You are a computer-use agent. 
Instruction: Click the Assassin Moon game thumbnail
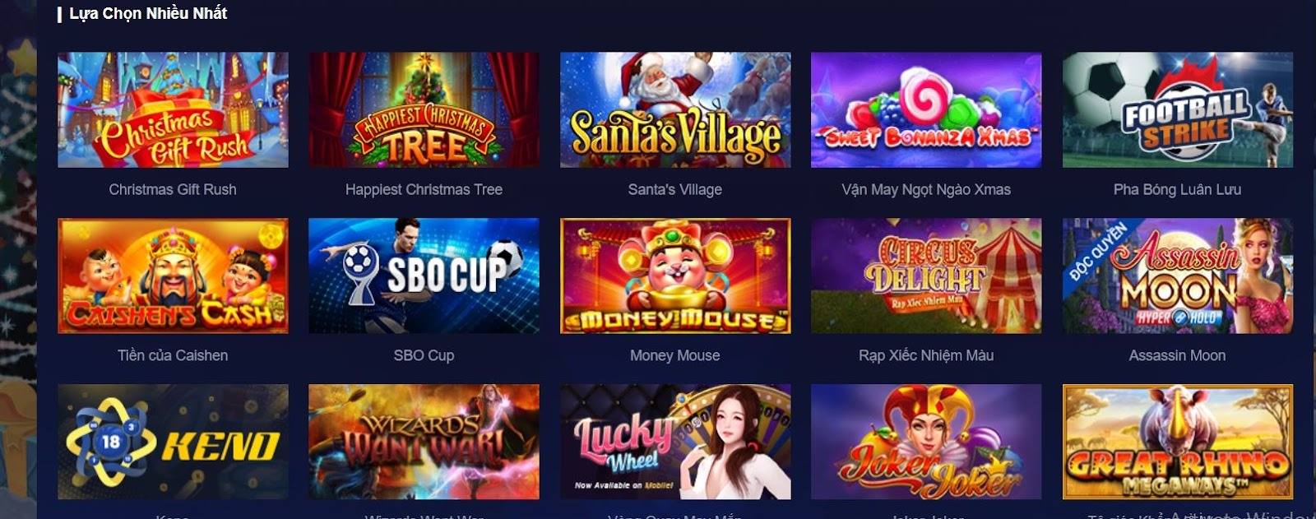point(1178,276)
